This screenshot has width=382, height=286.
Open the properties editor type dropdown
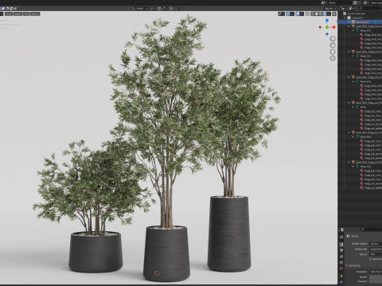(342, 230)
